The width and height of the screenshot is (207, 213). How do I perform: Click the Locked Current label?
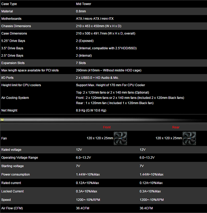(12, 191)
